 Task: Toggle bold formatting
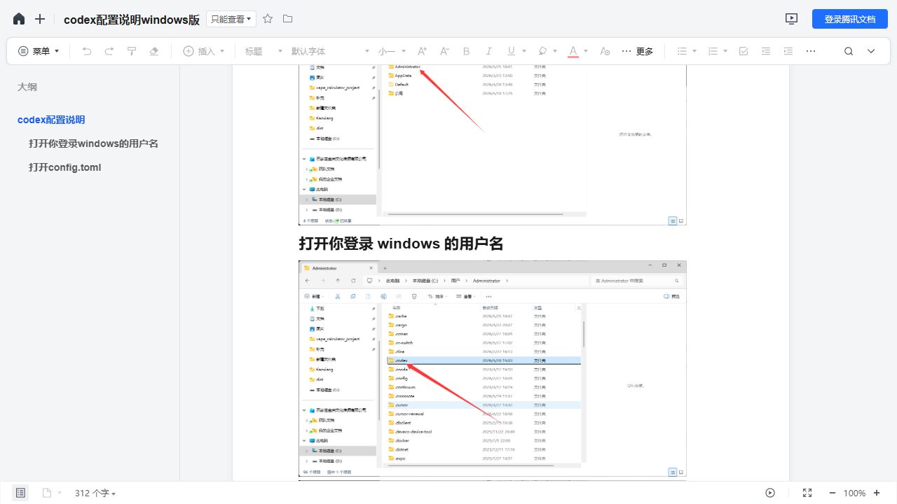click(x=467, y=51)
